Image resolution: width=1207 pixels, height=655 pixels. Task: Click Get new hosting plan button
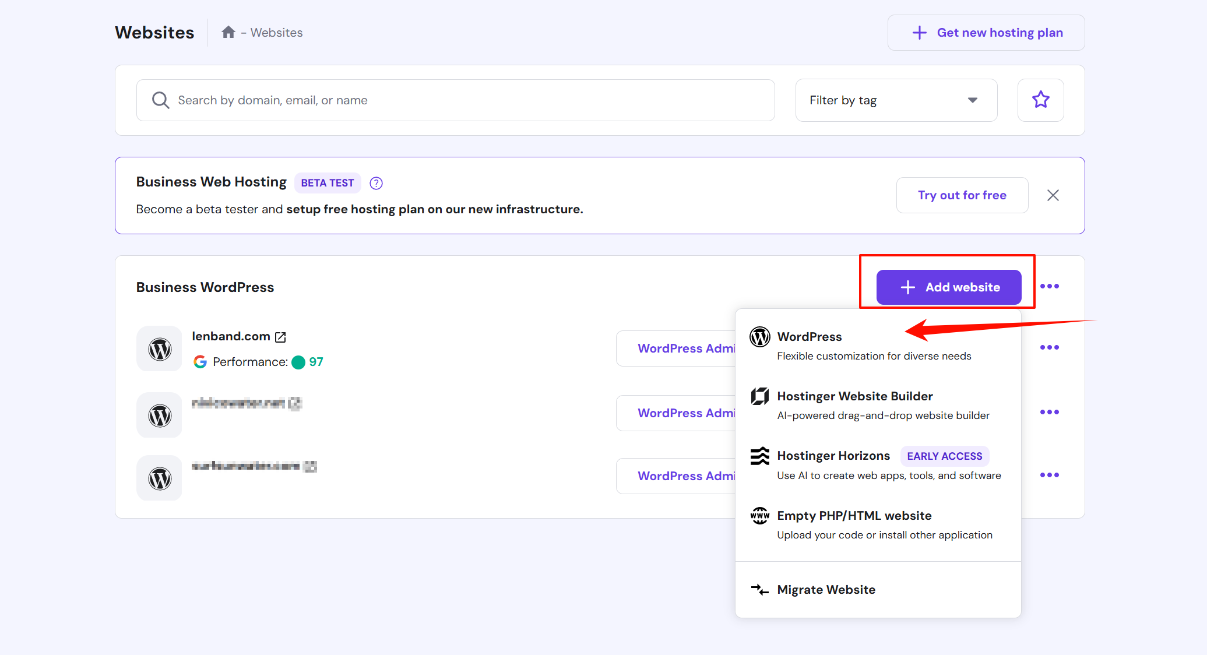tap(986, 33)
